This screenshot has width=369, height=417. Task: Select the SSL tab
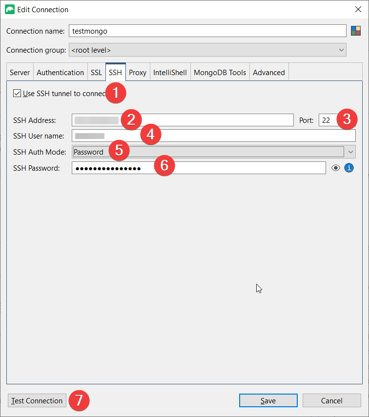point(96,73)
